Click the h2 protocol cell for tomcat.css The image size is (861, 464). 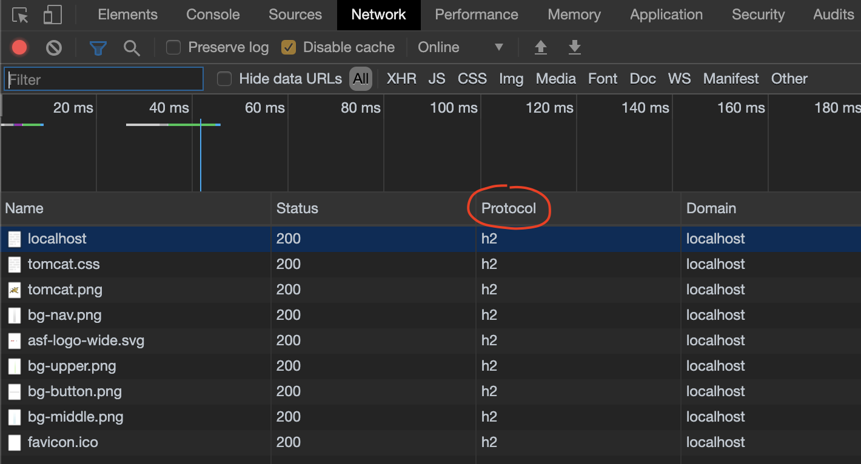click(578, 264)
